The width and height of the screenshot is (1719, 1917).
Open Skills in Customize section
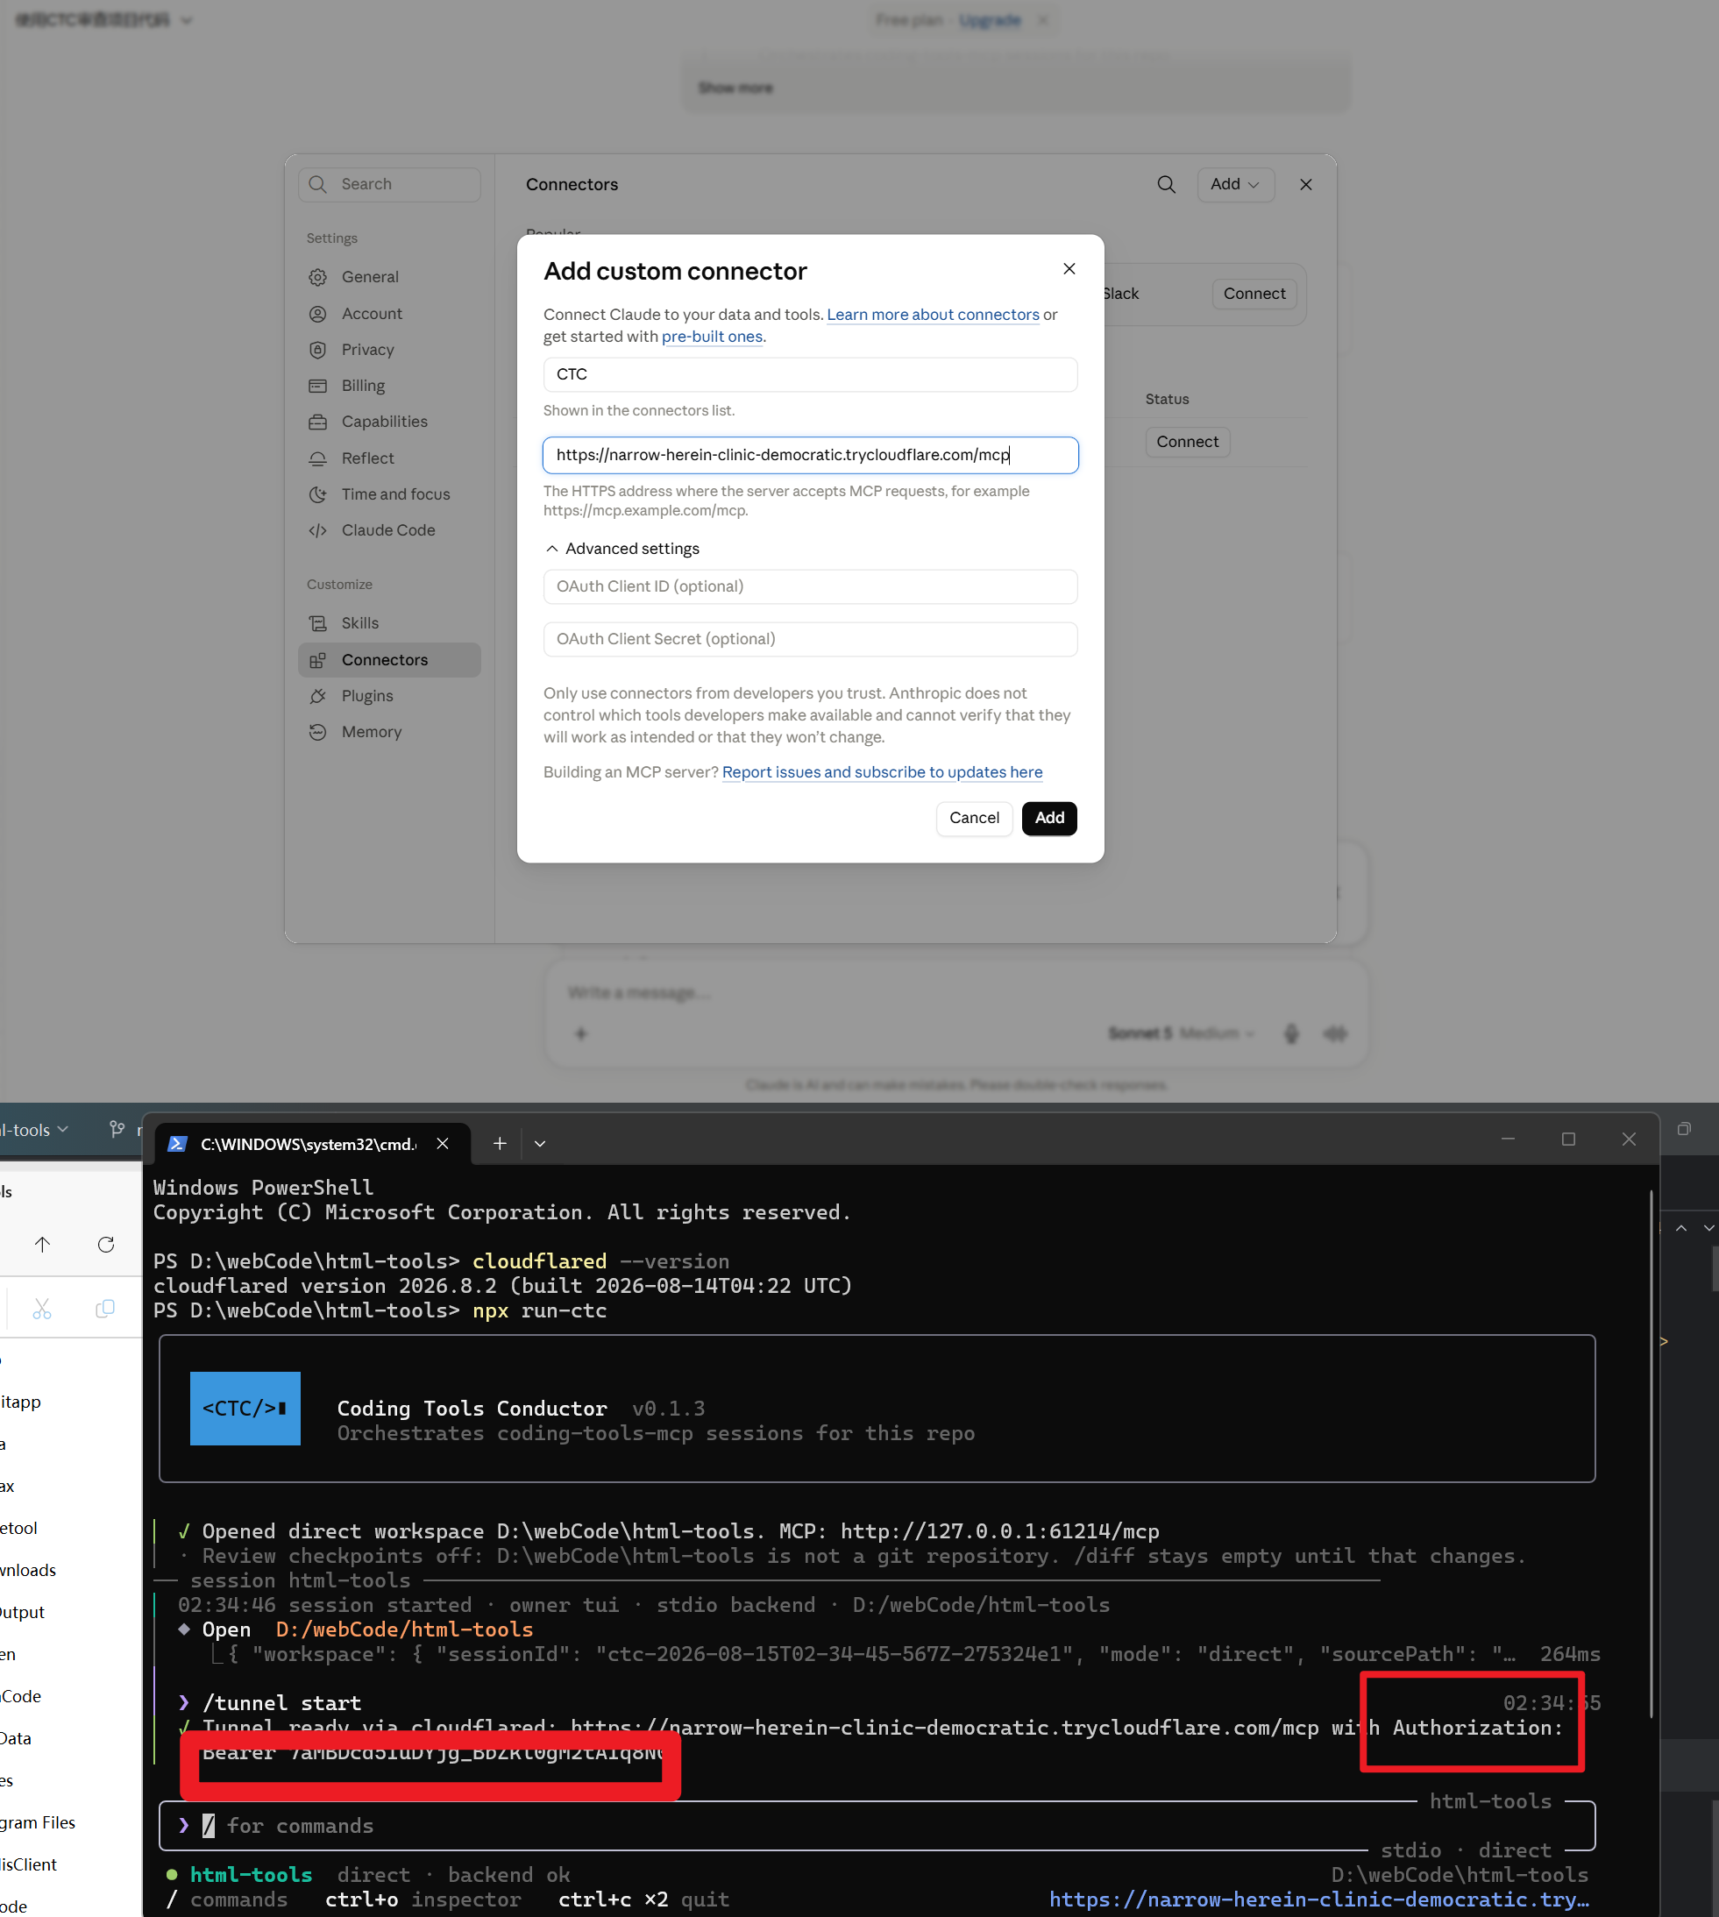pyautogui.click(x=389, y=623)
